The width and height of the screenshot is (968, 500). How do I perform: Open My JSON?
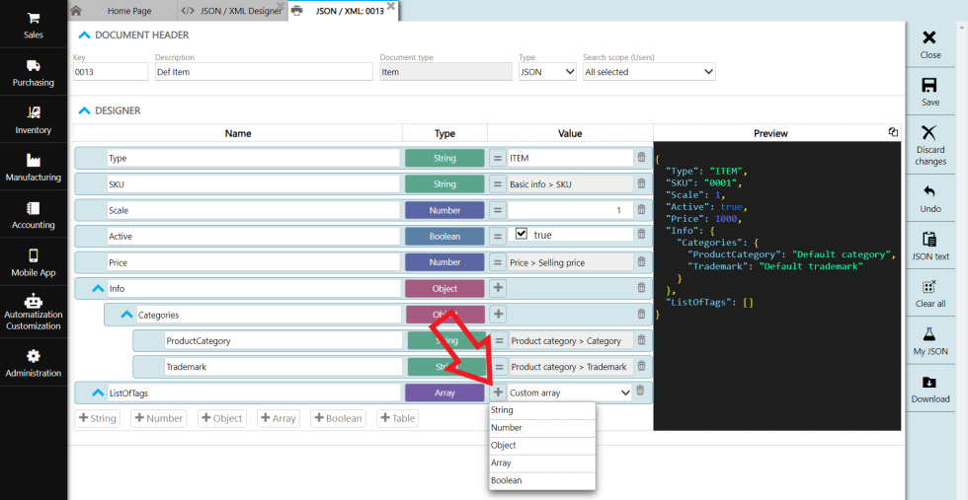point(929,341)
